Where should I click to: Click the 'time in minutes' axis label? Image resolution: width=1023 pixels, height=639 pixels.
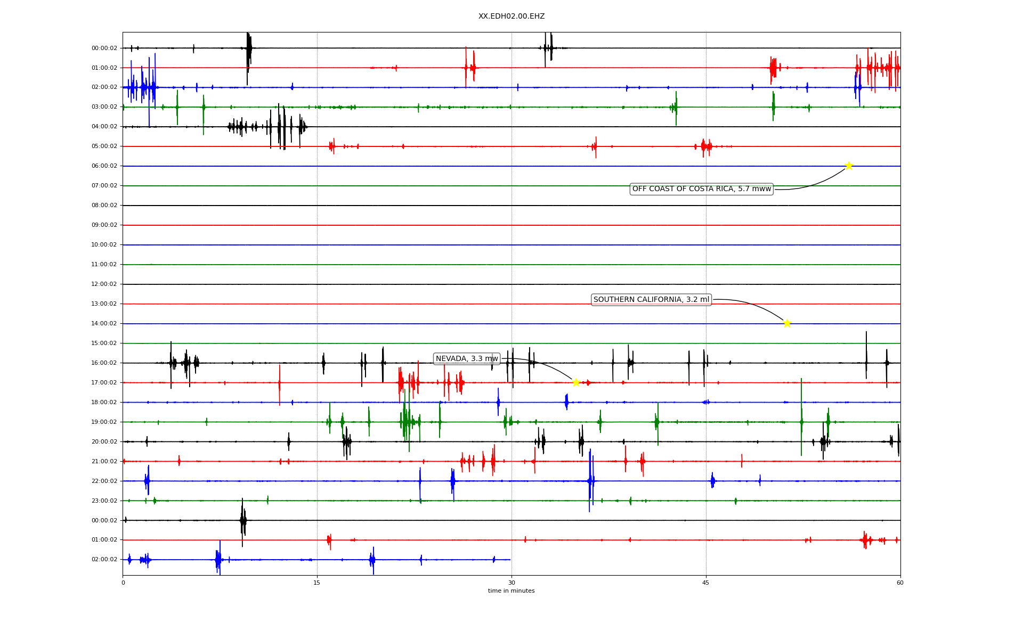(511, 591)
